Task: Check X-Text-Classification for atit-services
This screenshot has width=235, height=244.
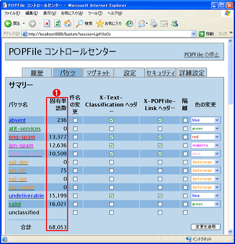Action: [x=112, y=129]
